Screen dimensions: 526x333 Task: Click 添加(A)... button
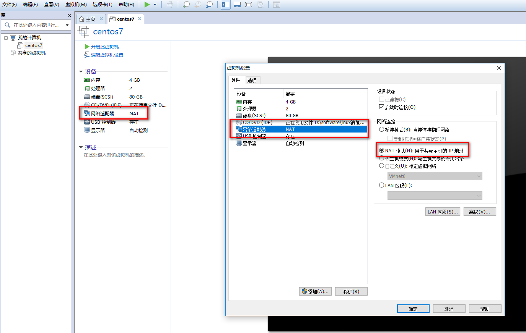click(315, 291)
